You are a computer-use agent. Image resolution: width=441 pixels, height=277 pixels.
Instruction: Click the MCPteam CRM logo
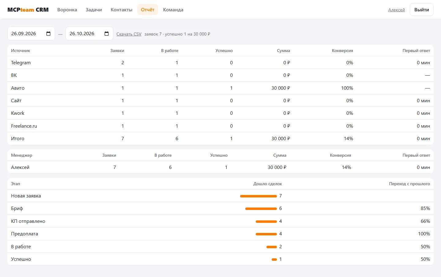pos(28,10)
